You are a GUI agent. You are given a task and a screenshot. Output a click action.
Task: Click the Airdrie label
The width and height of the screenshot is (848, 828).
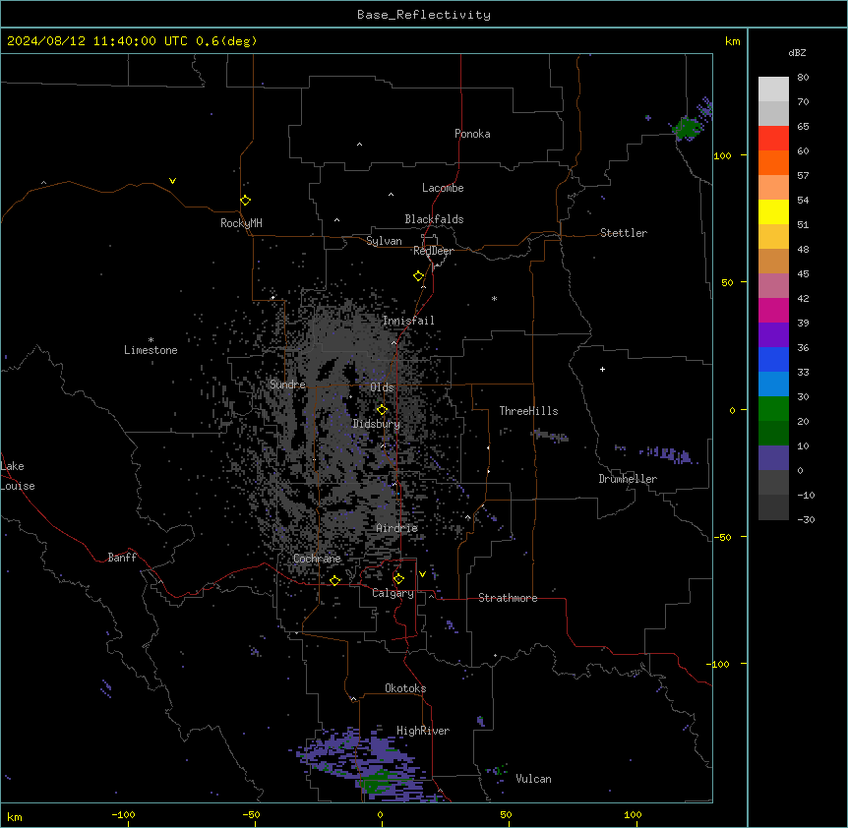pos(397,528)
